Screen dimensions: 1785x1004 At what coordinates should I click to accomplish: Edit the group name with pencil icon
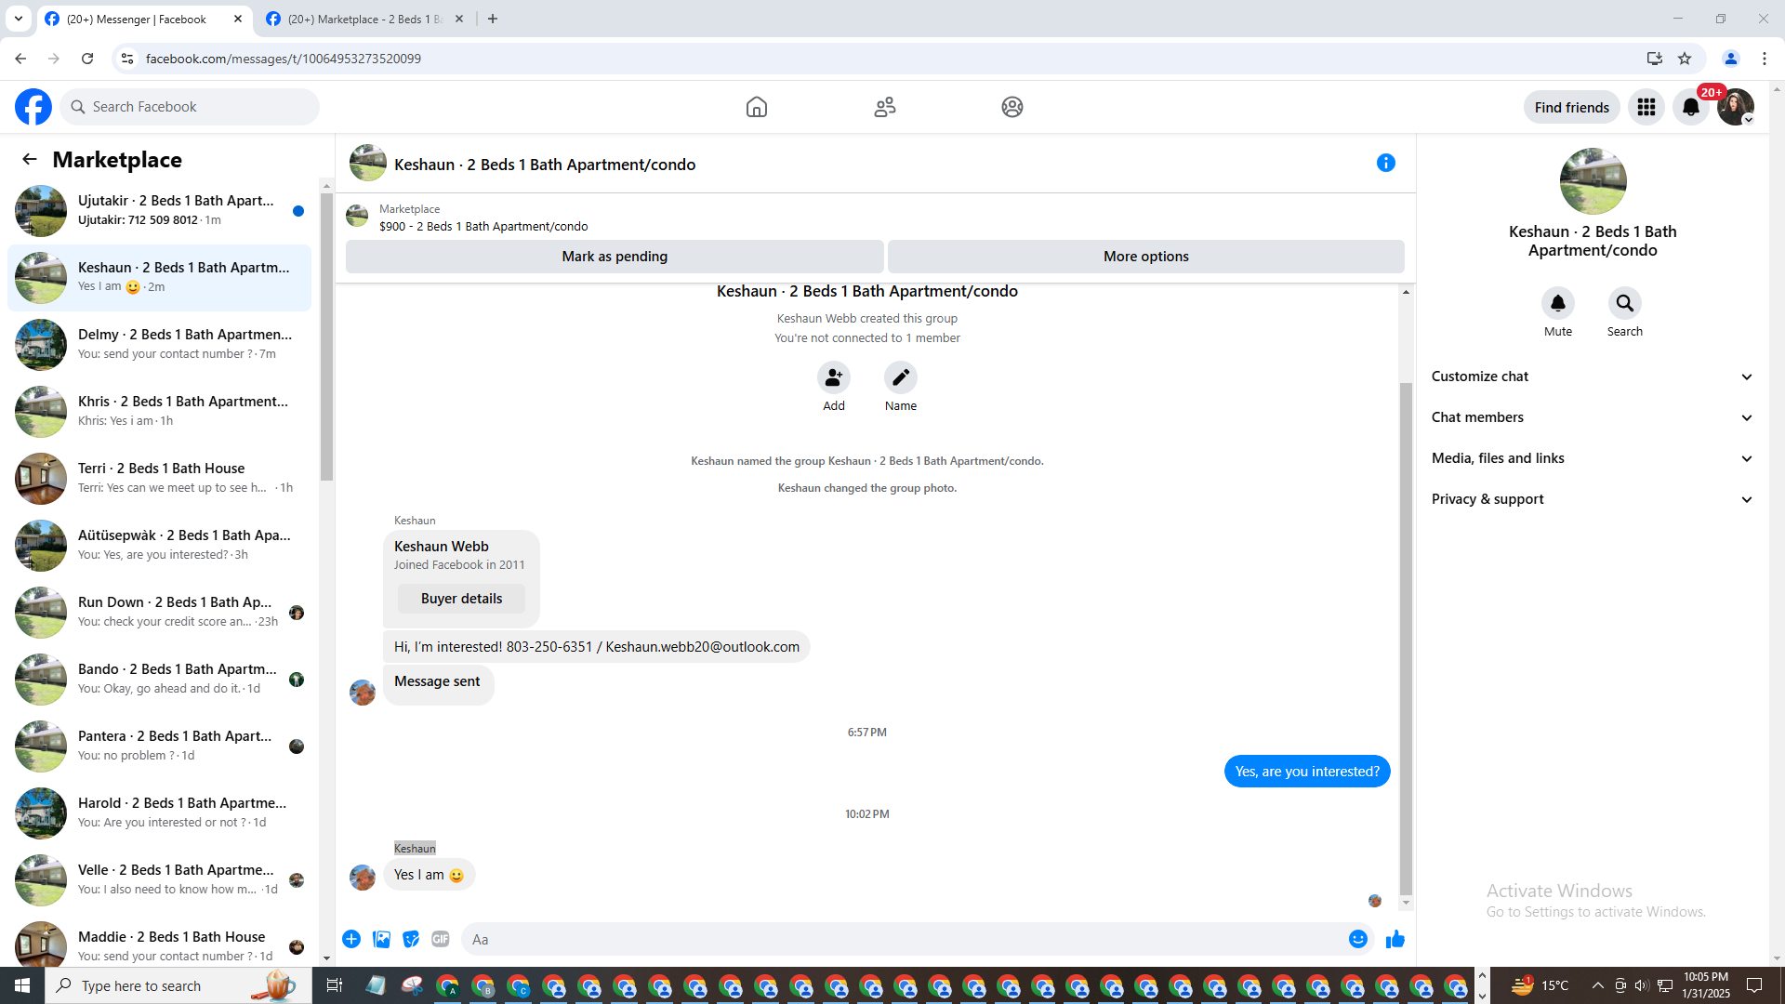901,377
